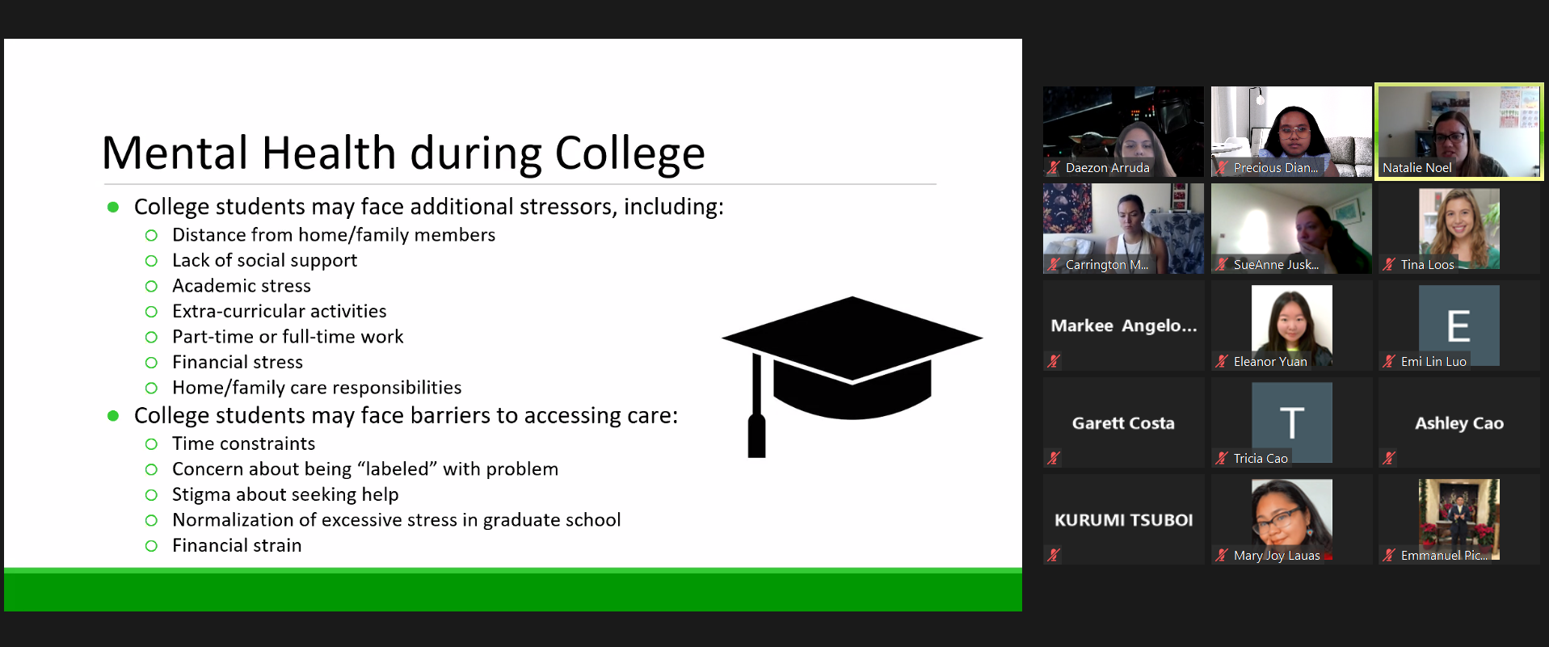Click the muted mic icon on Garett Costa's tile
The image size is (1549, 647).
[1054, 458]
